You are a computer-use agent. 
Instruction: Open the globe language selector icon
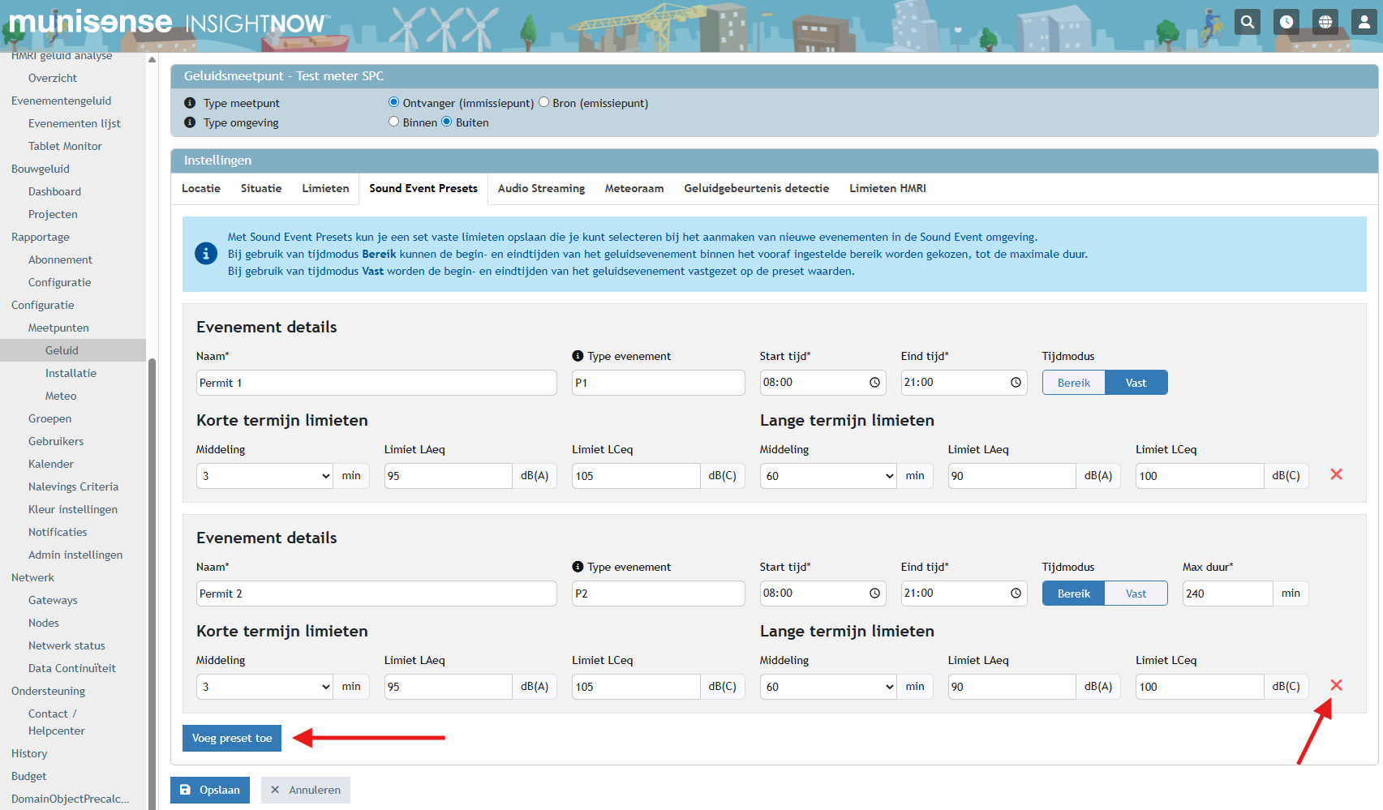tap(1325, 22)
